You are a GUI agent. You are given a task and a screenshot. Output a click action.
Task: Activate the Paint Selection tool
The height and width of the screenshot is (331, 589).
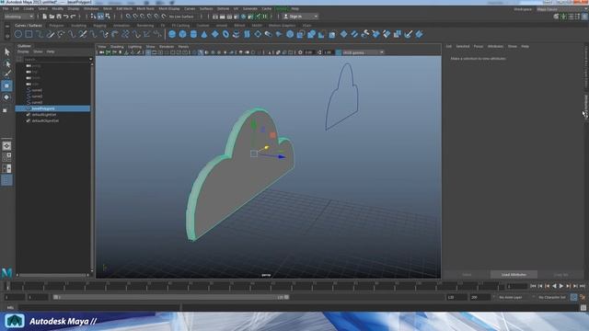click(6, 74)
